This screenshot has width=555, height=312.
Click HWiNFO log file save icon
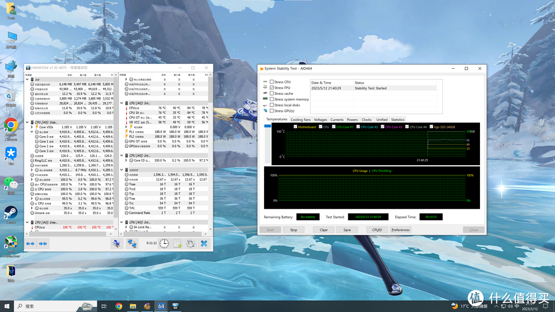pos(178,243)
